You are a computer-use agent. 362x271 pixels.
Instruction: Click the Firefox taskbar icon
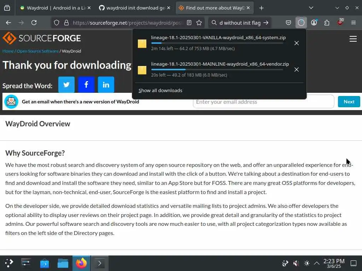coord(81,263)
